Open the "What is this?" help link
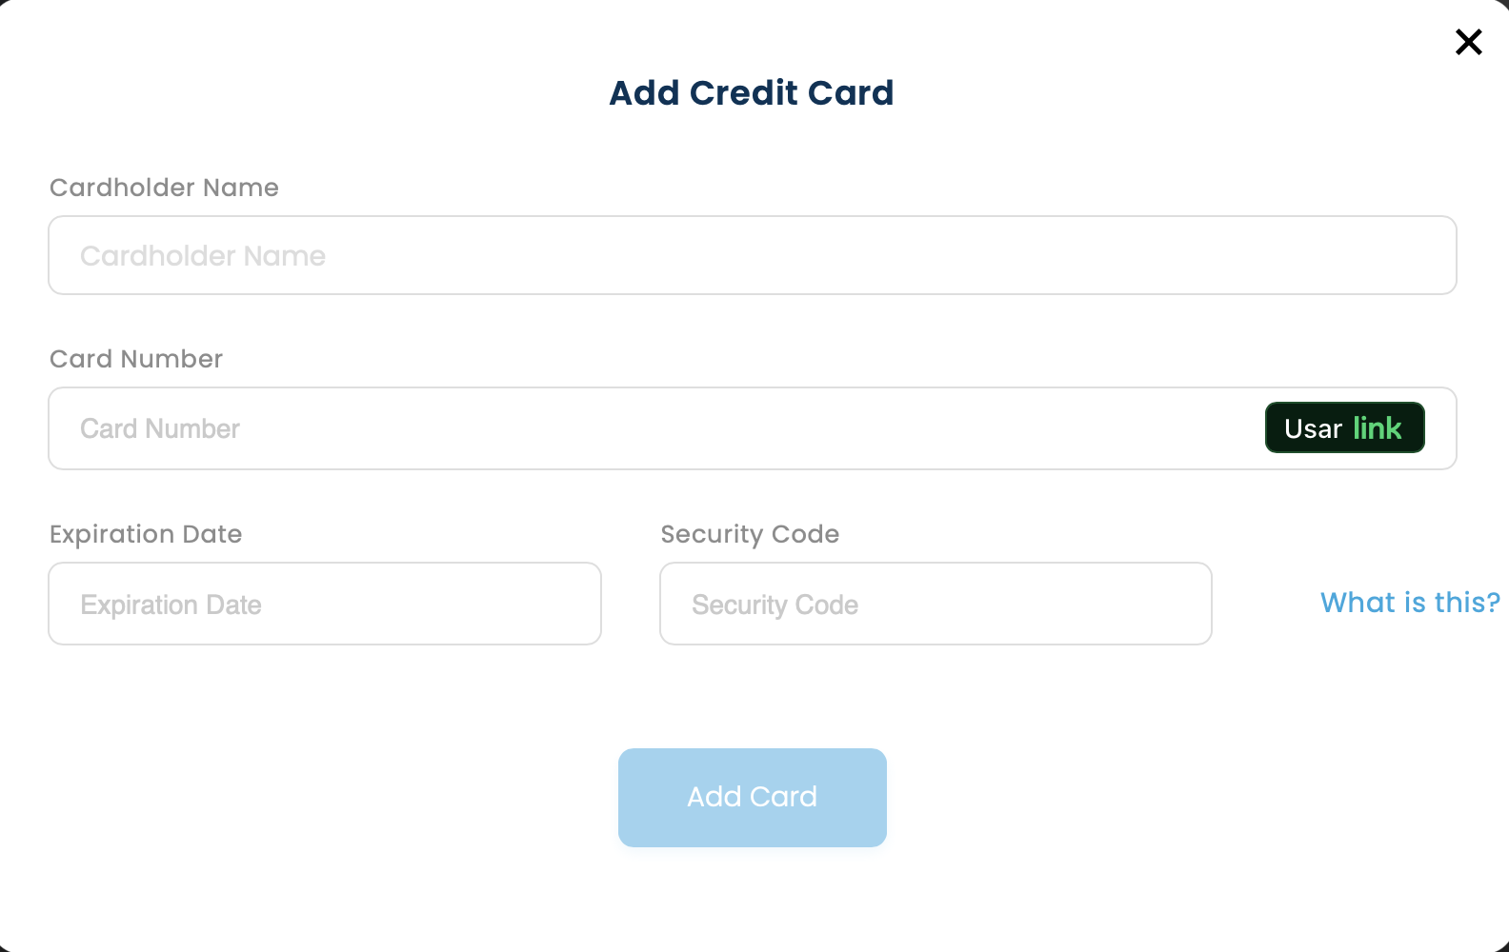Image resolution: width=1509 pixels, height=952 pixels. tap(1410, 603)
